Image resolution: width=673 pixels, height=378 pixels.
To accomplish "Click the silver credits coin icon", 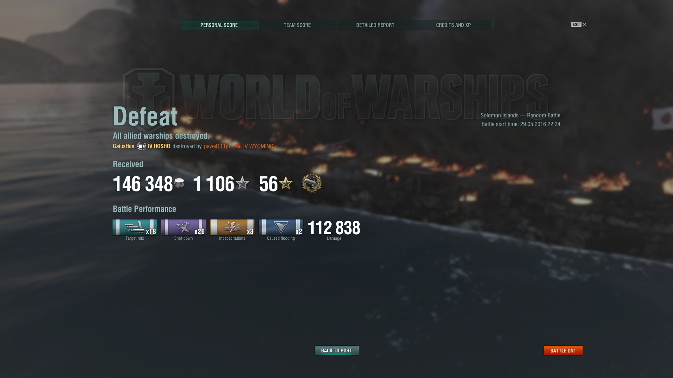I will 179,183.
